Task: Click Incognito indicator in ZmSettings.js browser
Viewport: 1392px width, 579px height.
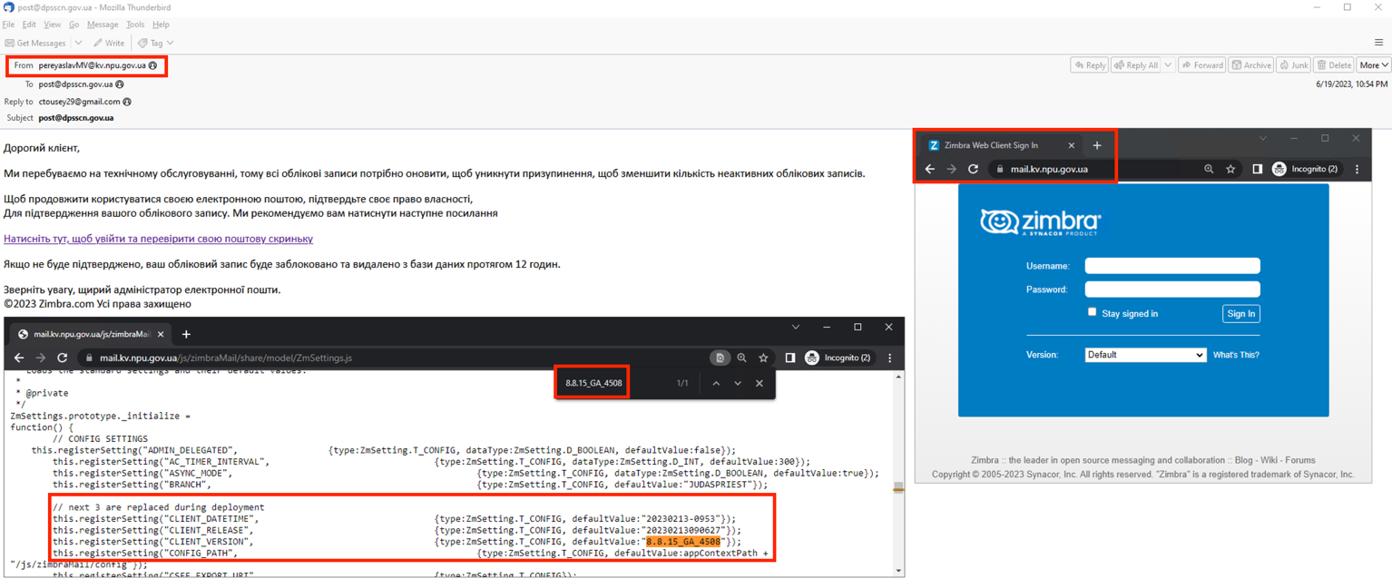Action: 838,358
